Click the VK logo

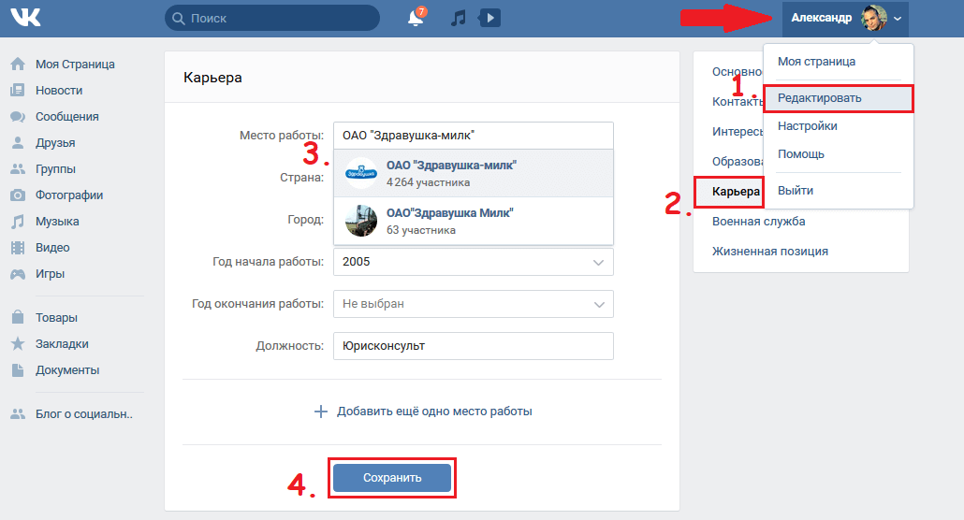click(x=26, y=18)
